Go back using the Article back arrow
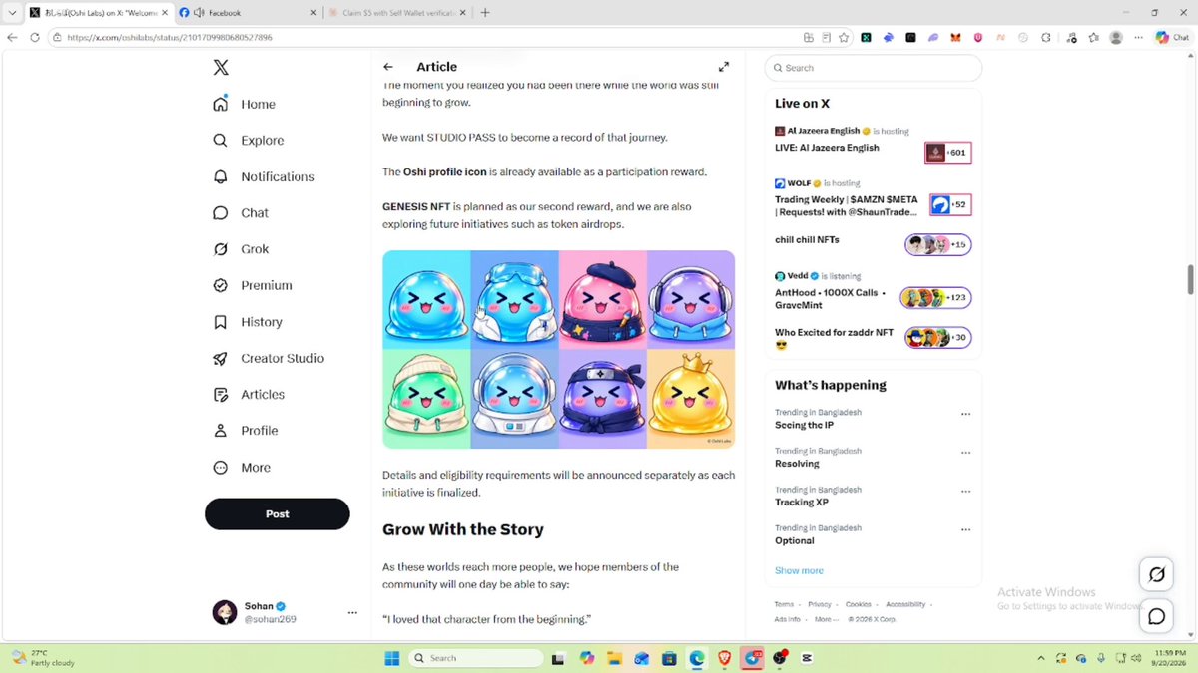 point(388,67)
